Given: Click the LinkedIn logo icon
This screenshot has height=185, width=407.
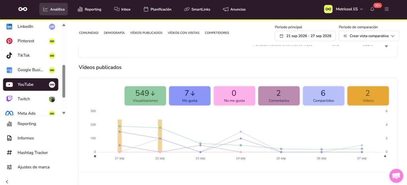Looking at the screenshot, I should point(10,27).
